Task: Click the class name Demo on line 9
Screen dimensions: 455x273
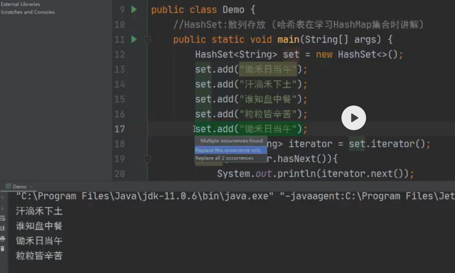Action: (x=233, y=9)
